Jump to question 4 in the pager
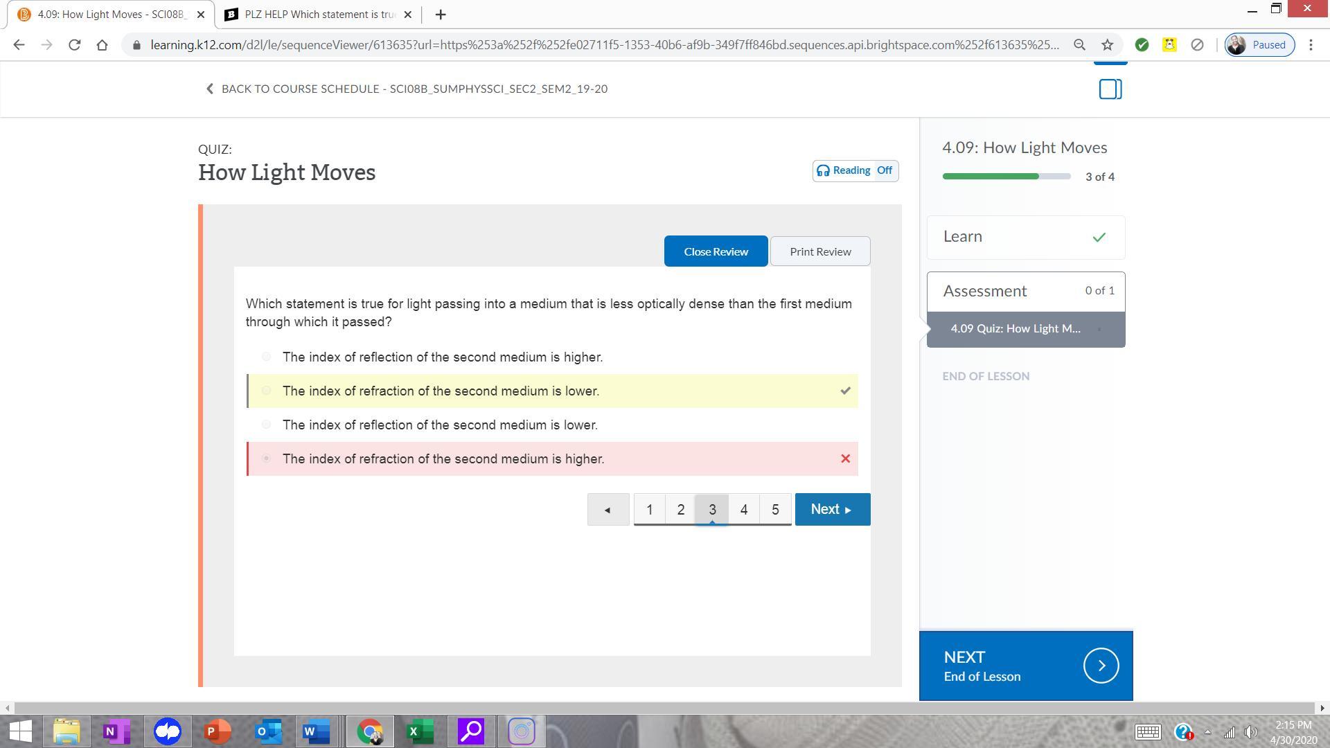This screenshot has height=748, width=1330. (743, 510)
